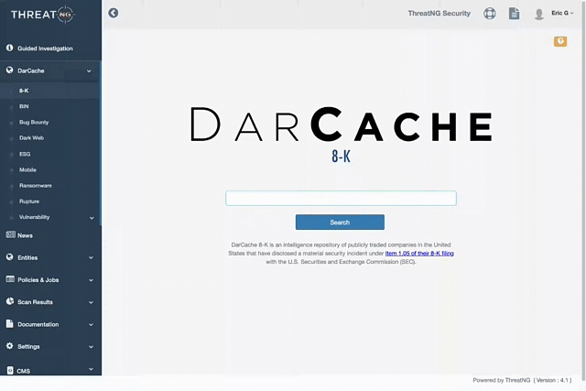Click the Entities globe icon
586x391 pixels.
point(9,257)
